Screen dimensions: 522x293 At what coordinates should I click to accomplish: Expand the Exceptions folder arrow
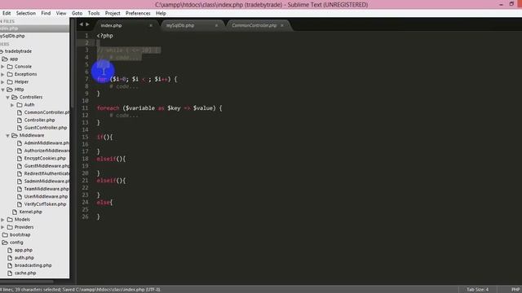click(x=2, y=74)
